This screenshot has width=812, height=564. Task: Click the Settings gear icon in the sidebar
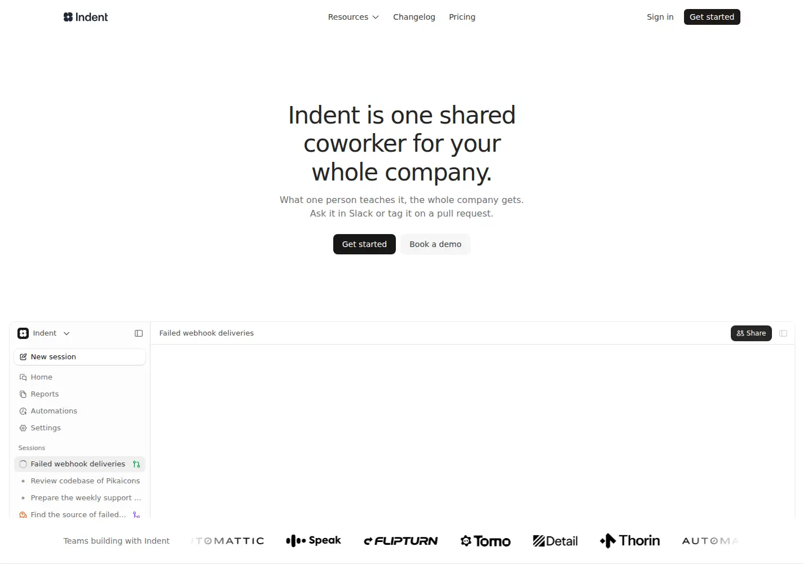coord(23,428)
